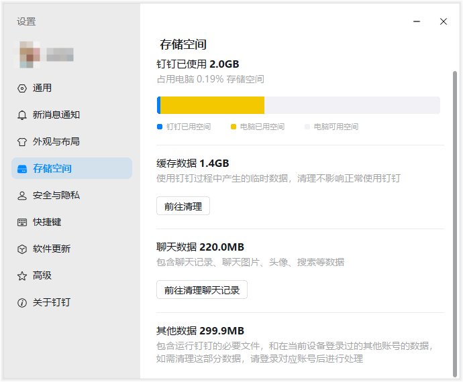This screenshot has height=382, width=463.
Task: Open the 软件更新 section
Action: 52,249
